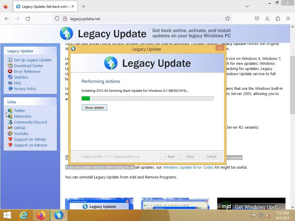The width and height of the screenshot is (295, 221).
Task: Open the Privacy Policy link
Action: (x=25, y=89)
